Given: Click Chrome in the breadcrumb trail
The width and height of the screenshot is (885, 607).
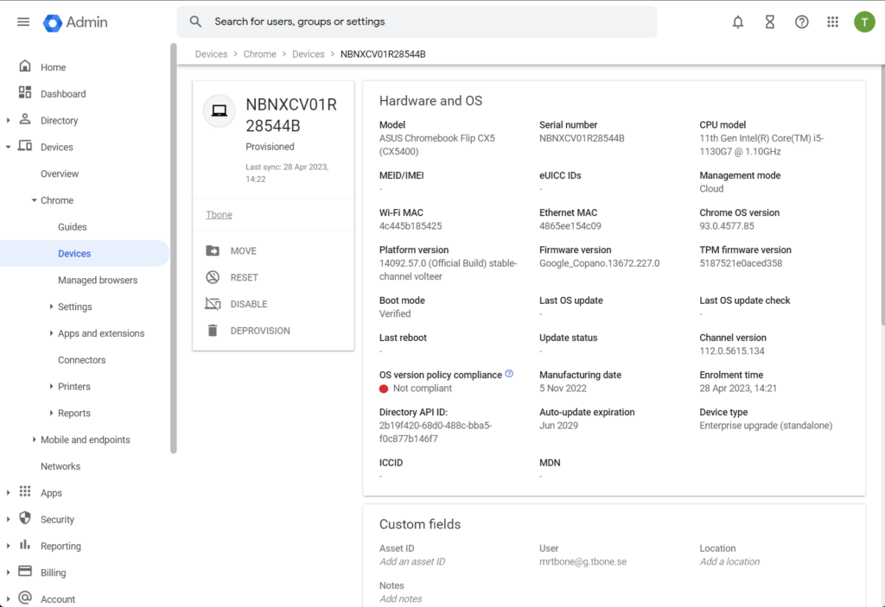Looking at the screenshot, I should pyautogui.click(x=259, y=54).
